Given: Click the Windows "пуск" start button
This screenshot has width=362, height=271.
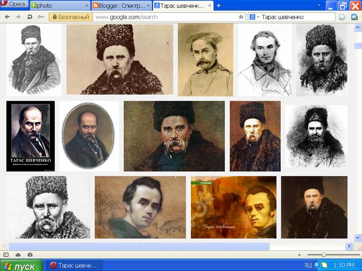Looking at the screenshot, I should (21, 266).
